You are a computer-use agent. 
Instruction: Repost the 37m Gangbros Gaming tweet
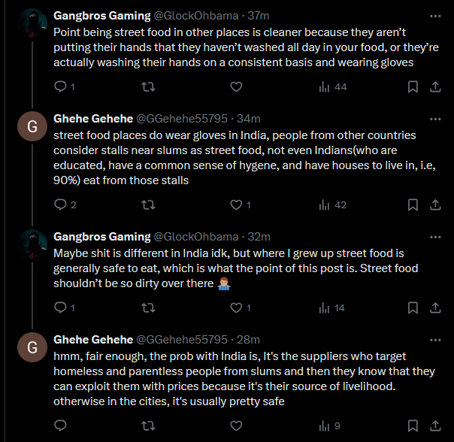[x=148, y=86]
